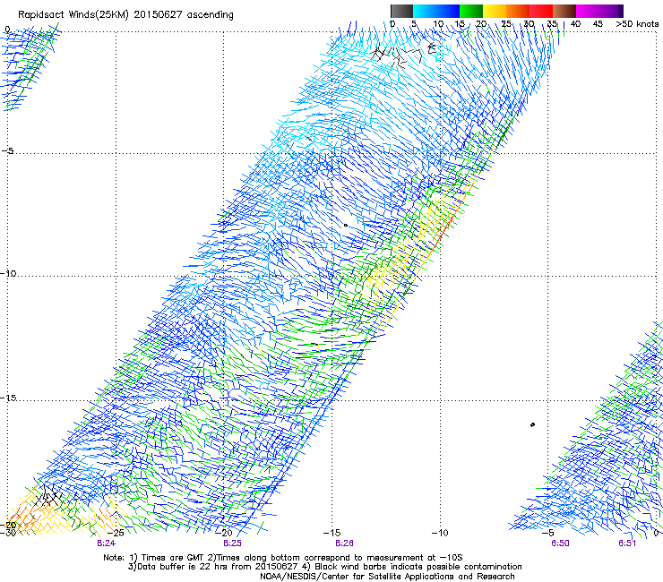Click the legend scale label '35'

(x=552, y=24)
